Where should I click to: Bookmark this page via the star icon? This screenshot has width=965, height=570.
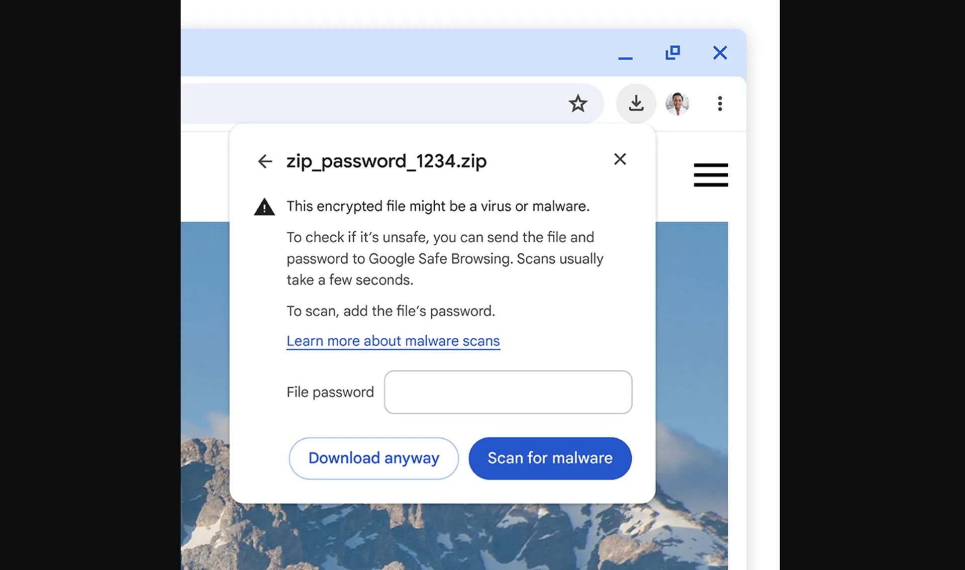pyautogui.click(x=578, y=103)
